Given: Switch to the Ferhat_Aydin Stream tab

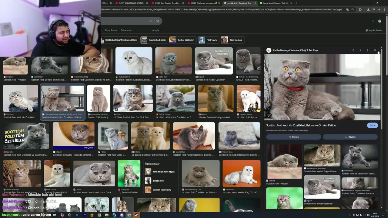Looking at the screenshot, I should coord(276,3).
